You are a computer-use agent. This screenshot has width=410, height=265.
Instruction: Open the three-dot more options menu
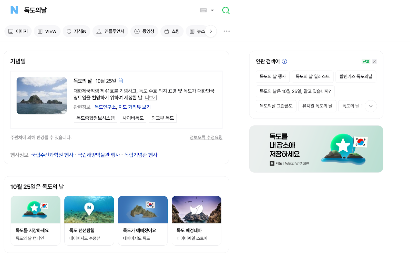point(227,31)
